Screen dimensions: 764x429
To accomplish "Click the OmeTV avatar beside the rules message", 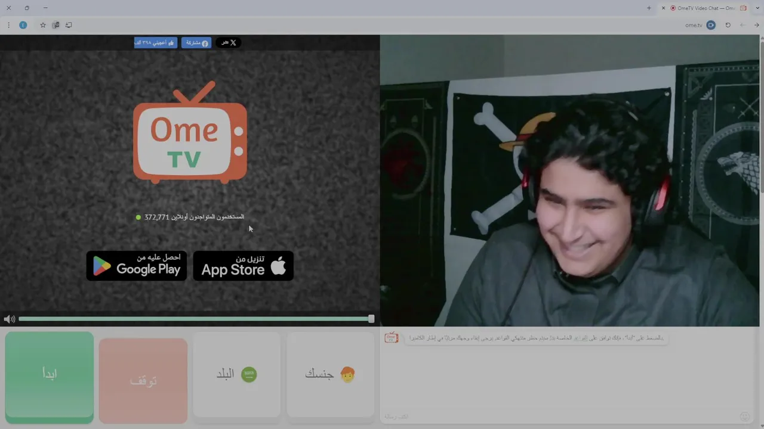I will coord(392,338).
